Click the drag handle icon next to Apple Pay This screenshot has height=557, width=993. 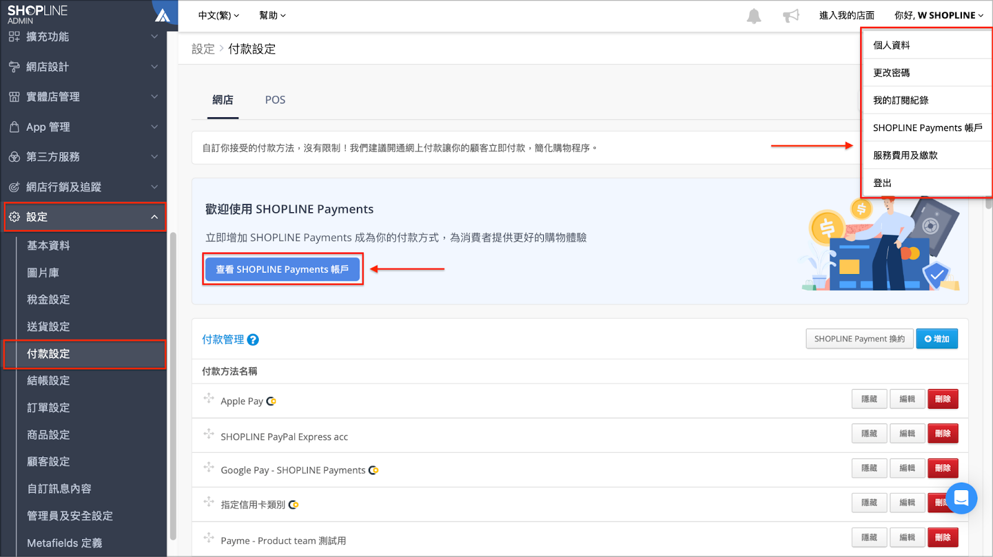tap(209, 398)
